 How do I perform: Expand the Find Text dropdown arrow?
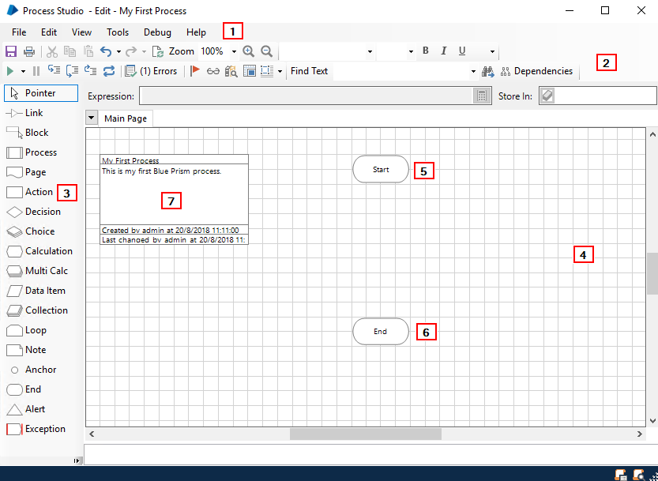click(x=473, y=71)
